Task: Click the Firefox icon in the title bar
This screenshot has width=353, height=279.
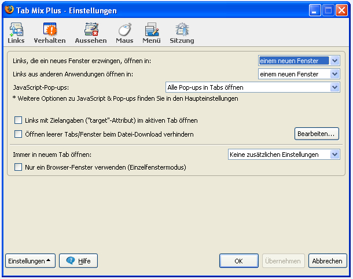Action: 9,10
